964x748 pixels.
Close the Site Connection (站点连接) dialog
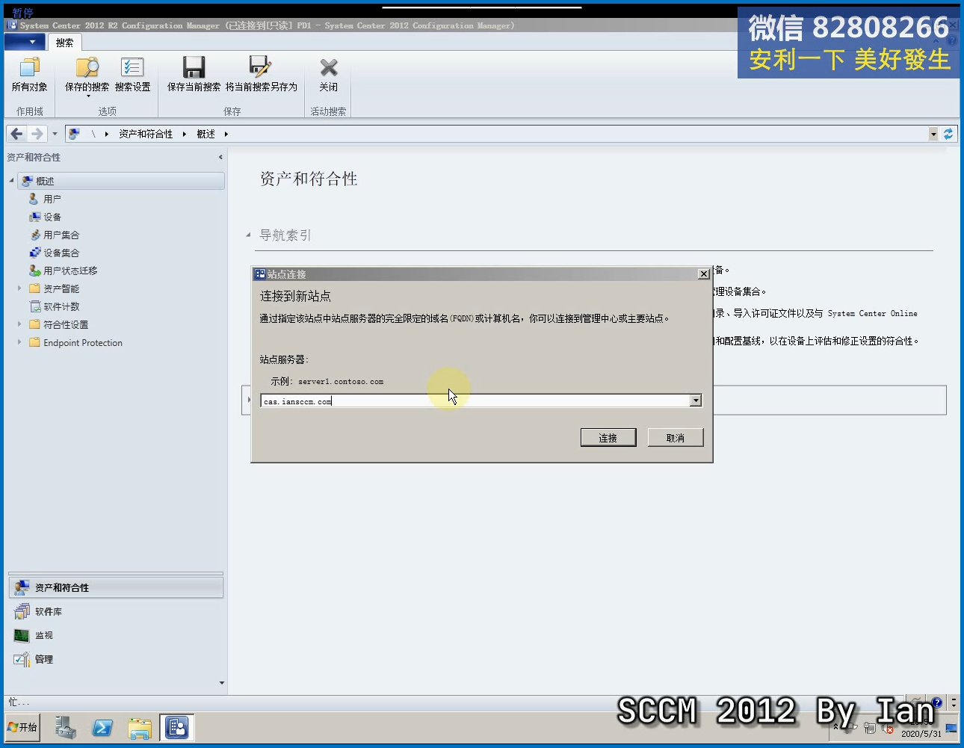pyautogui.click(x=703, y=274)
